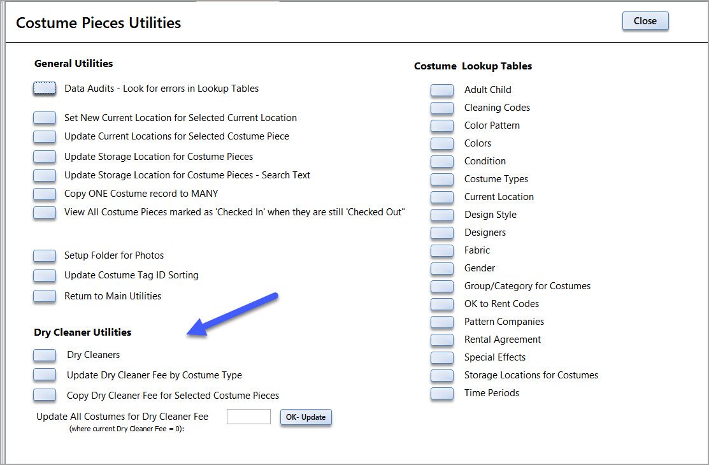This screenshot has width=709, height=465.
Task: Click the 'where current Dry Cleaner Fee = 0' note
Action: pyautogui.click(x=127, y=429)
